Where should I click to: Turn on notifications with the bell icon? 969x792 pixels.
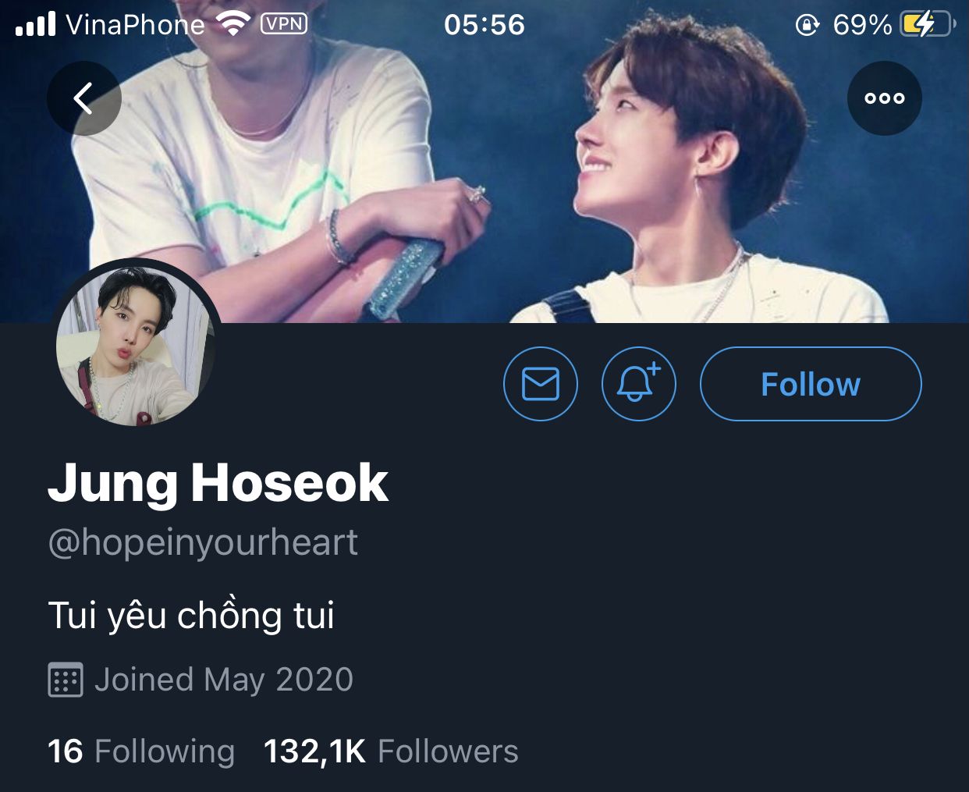coord(639,384)
